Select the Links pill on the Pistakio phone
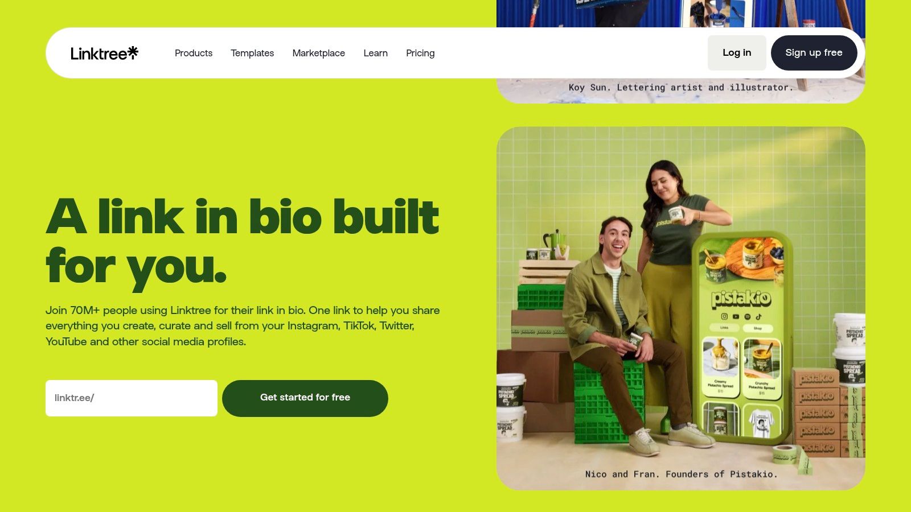 coord(724,328)
